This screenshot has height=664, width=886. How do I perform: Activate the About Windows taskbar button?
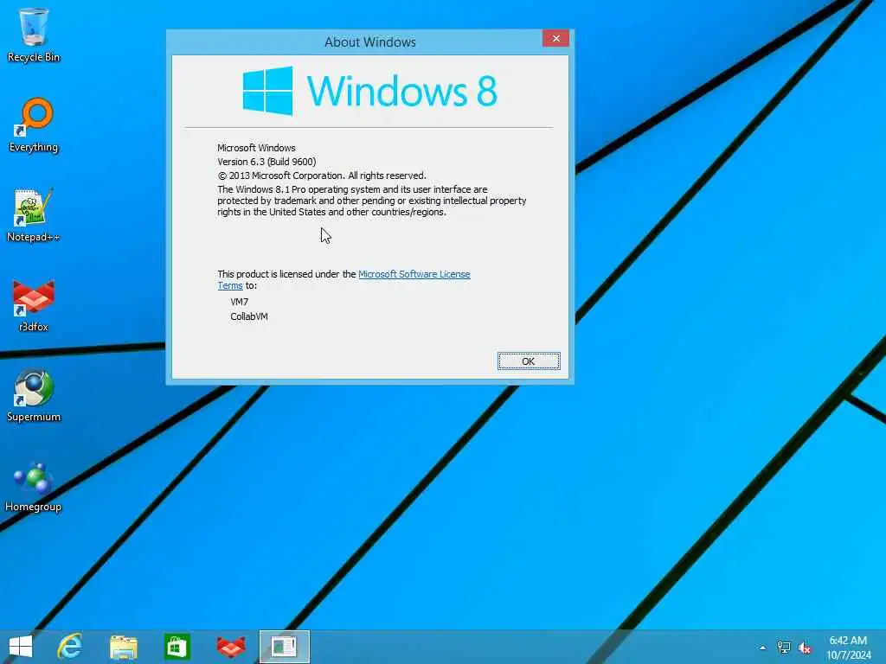[x=284, y=647]
